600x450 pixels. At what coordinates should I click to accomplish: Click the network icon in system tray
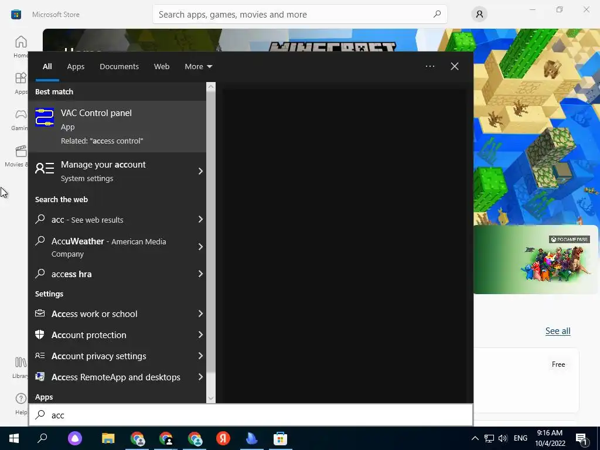[489, 438]
